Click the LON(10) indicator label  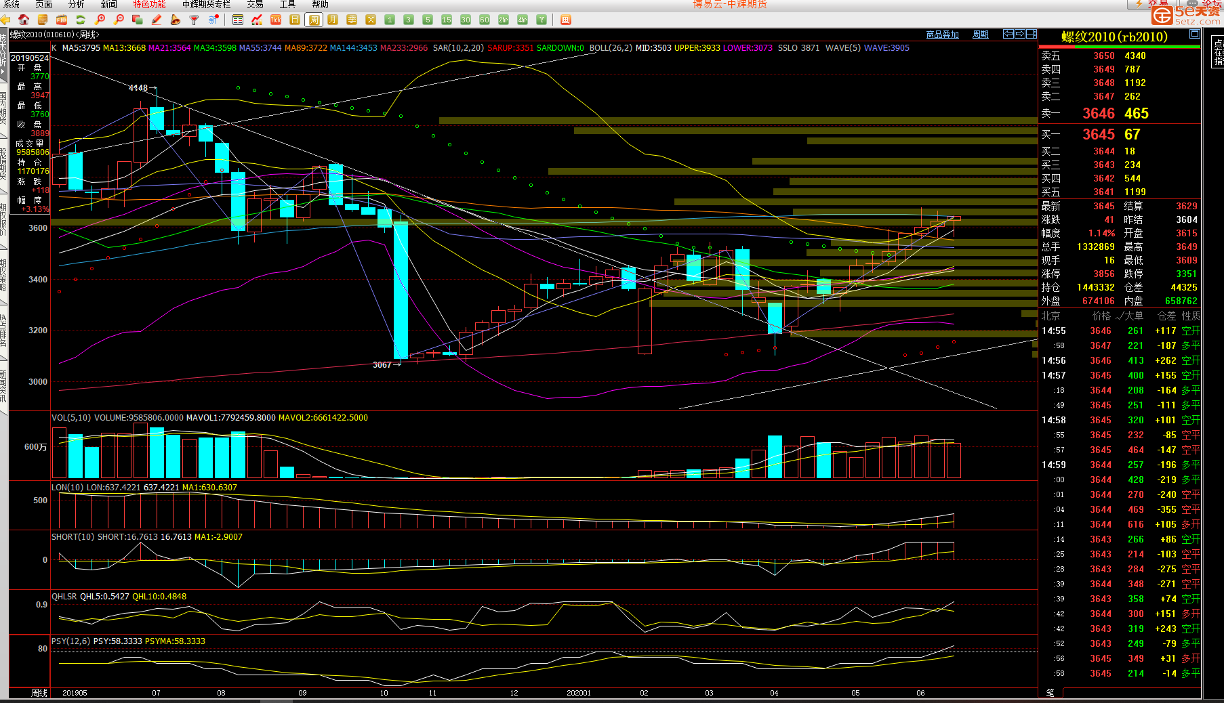click(68, 488)
